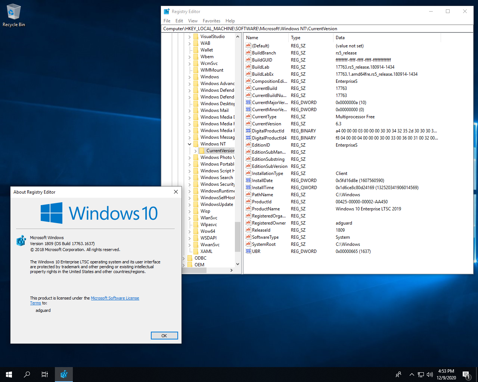
Task: Click the ODBC folder icon in tree
Action: pyautogui.click(x=190, y=258)
